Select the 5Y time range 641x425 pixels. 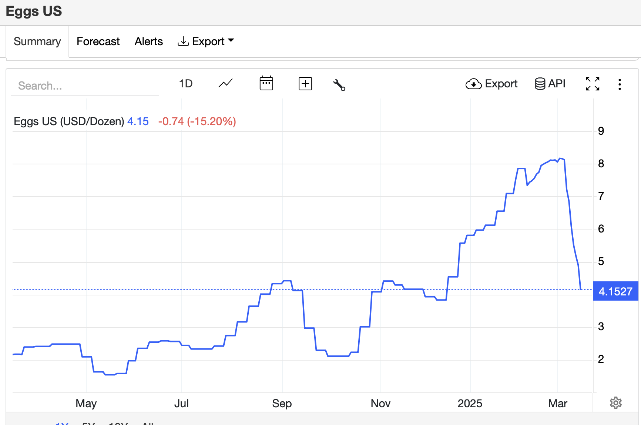click(89, 423)
